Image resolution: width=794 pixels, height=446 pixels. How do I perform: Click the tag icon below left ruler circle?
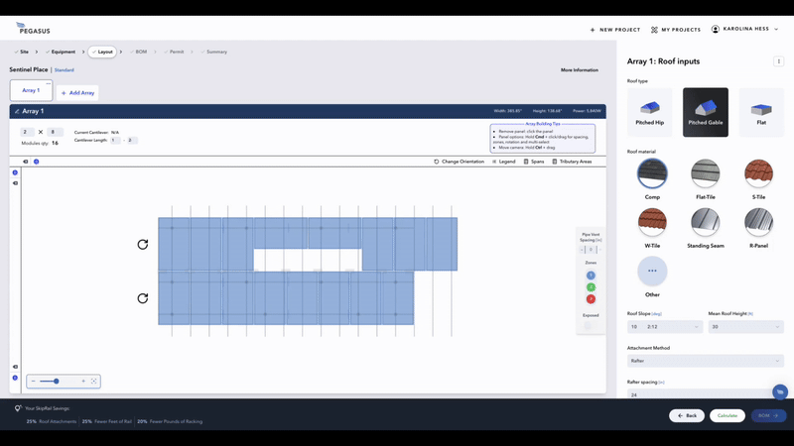pyautogui.click(x=15, y=183)
